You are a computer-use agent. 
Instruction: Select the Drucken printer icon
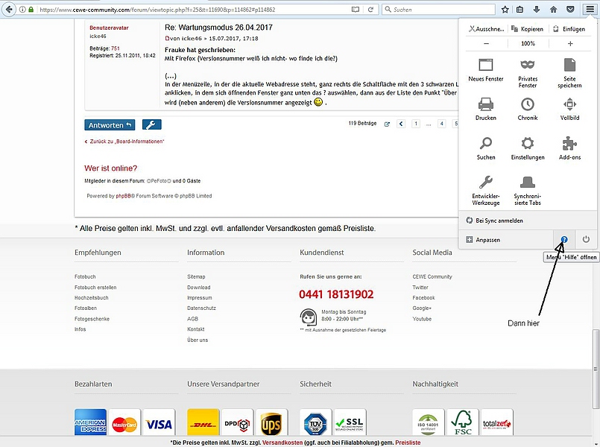point(485,104)
